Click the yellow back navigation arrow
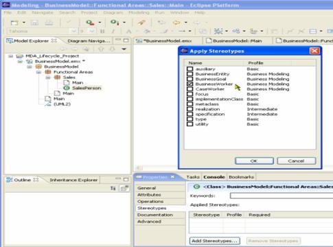Image resolution: width=333 pixels, height=247 pixels. pyautogui.click(x=176, y=23)
